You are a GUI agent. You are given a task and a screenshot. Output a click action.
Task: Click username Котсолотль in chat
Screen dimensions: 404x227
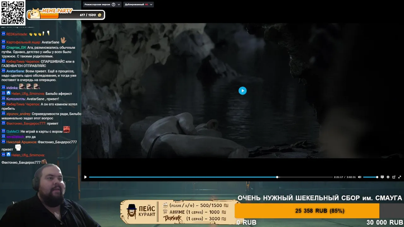(x=16, y=99)
